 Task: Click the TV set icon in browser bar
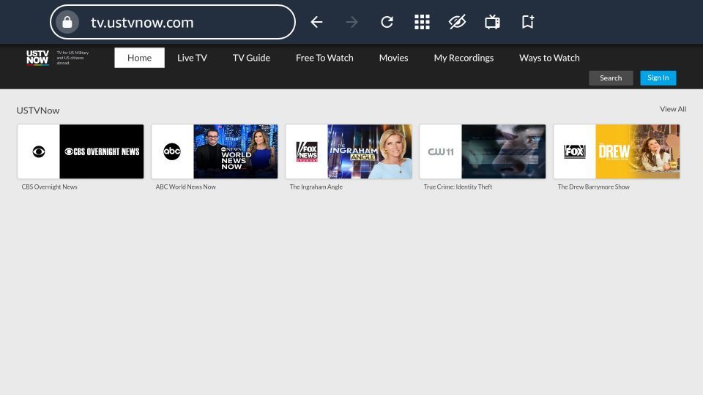tap(492, 22)
